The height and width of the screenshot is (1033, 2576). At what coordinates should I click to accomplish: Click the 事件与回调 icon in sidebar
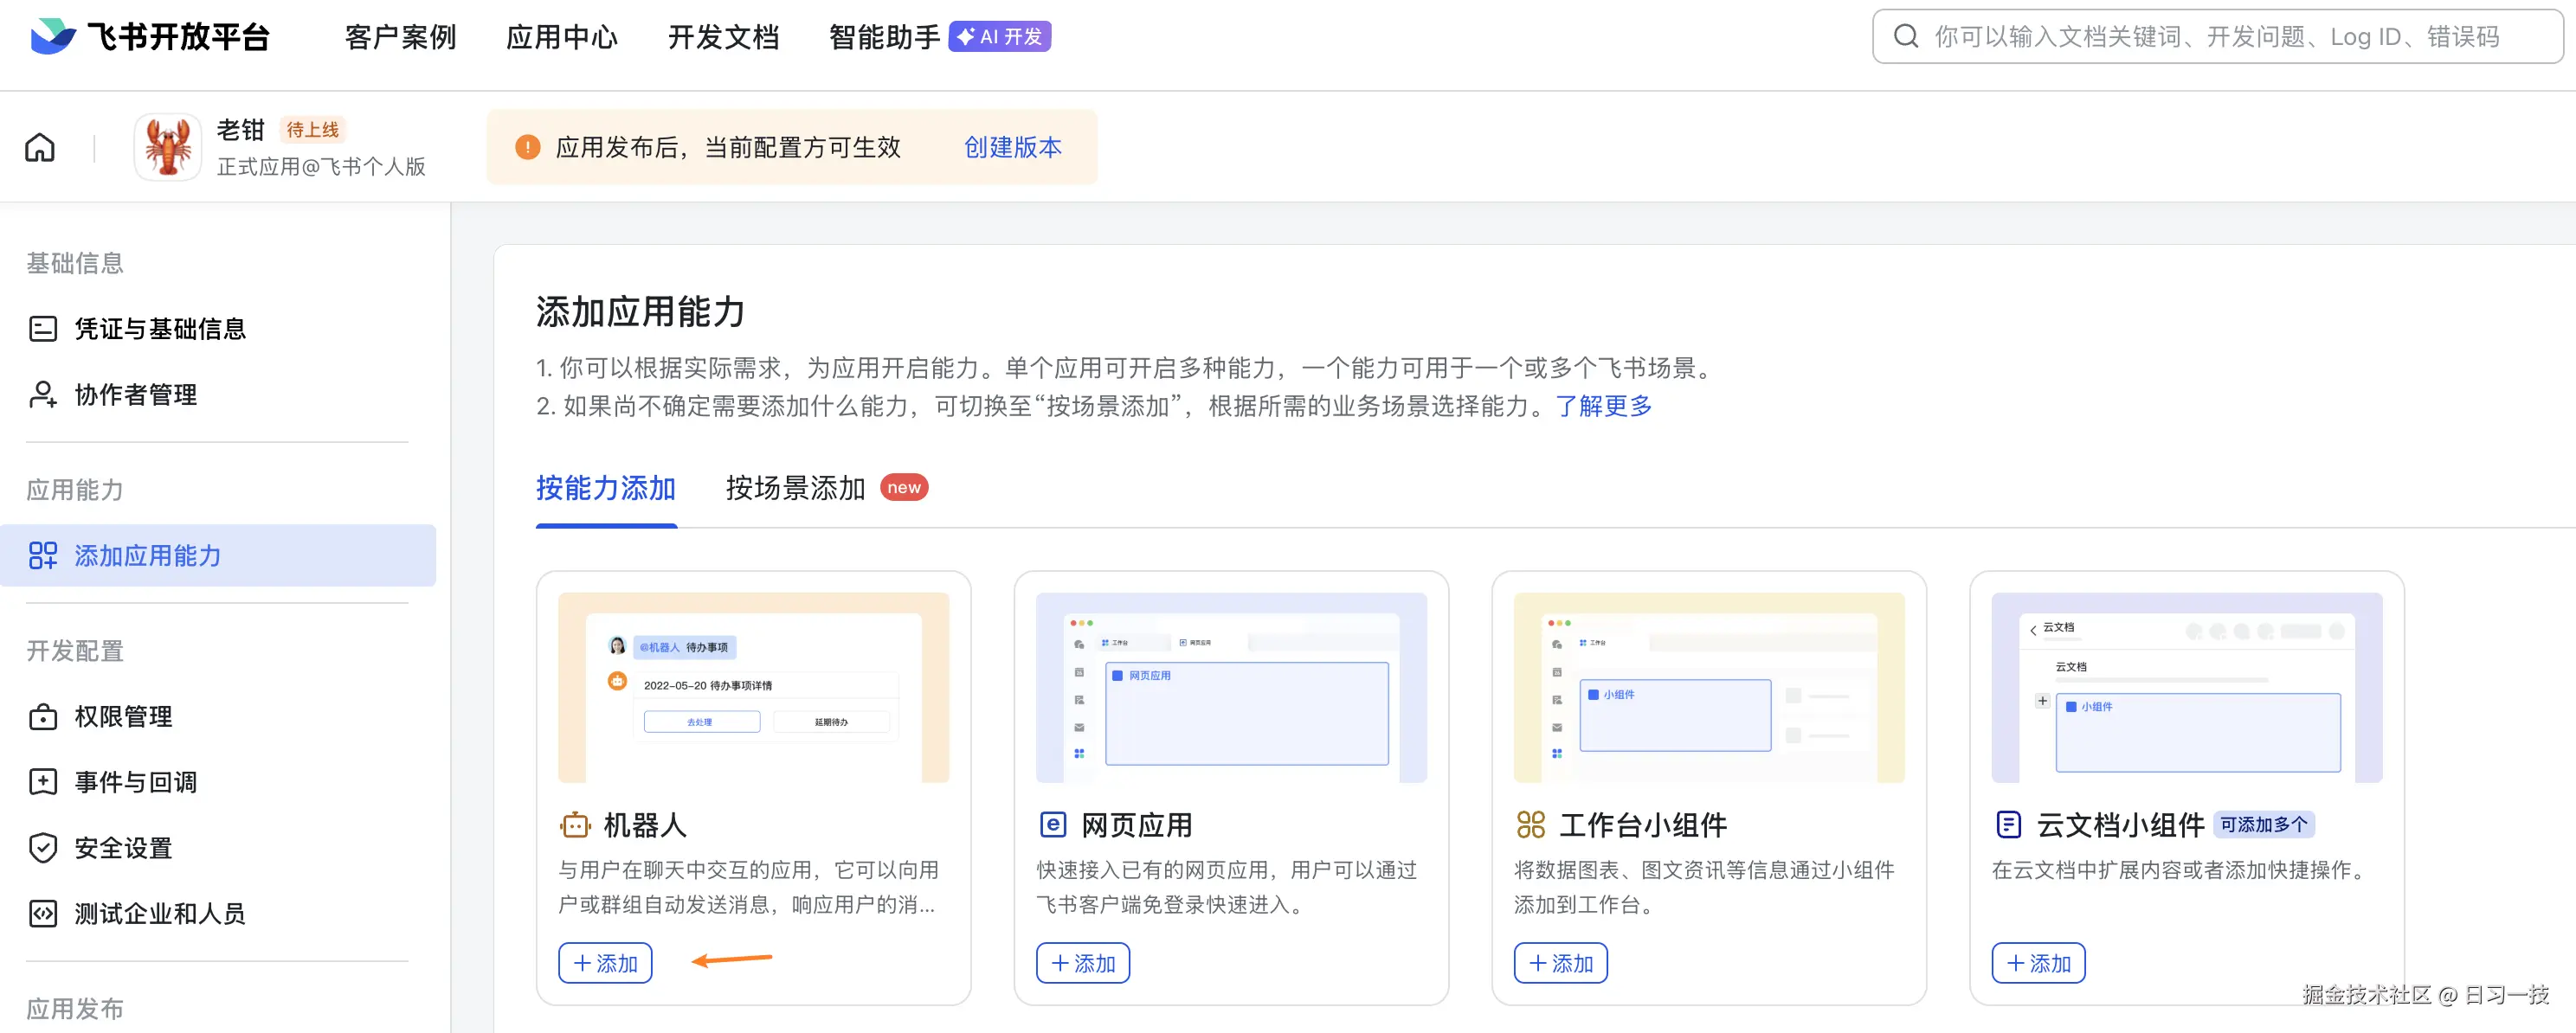tap(43, 782)
